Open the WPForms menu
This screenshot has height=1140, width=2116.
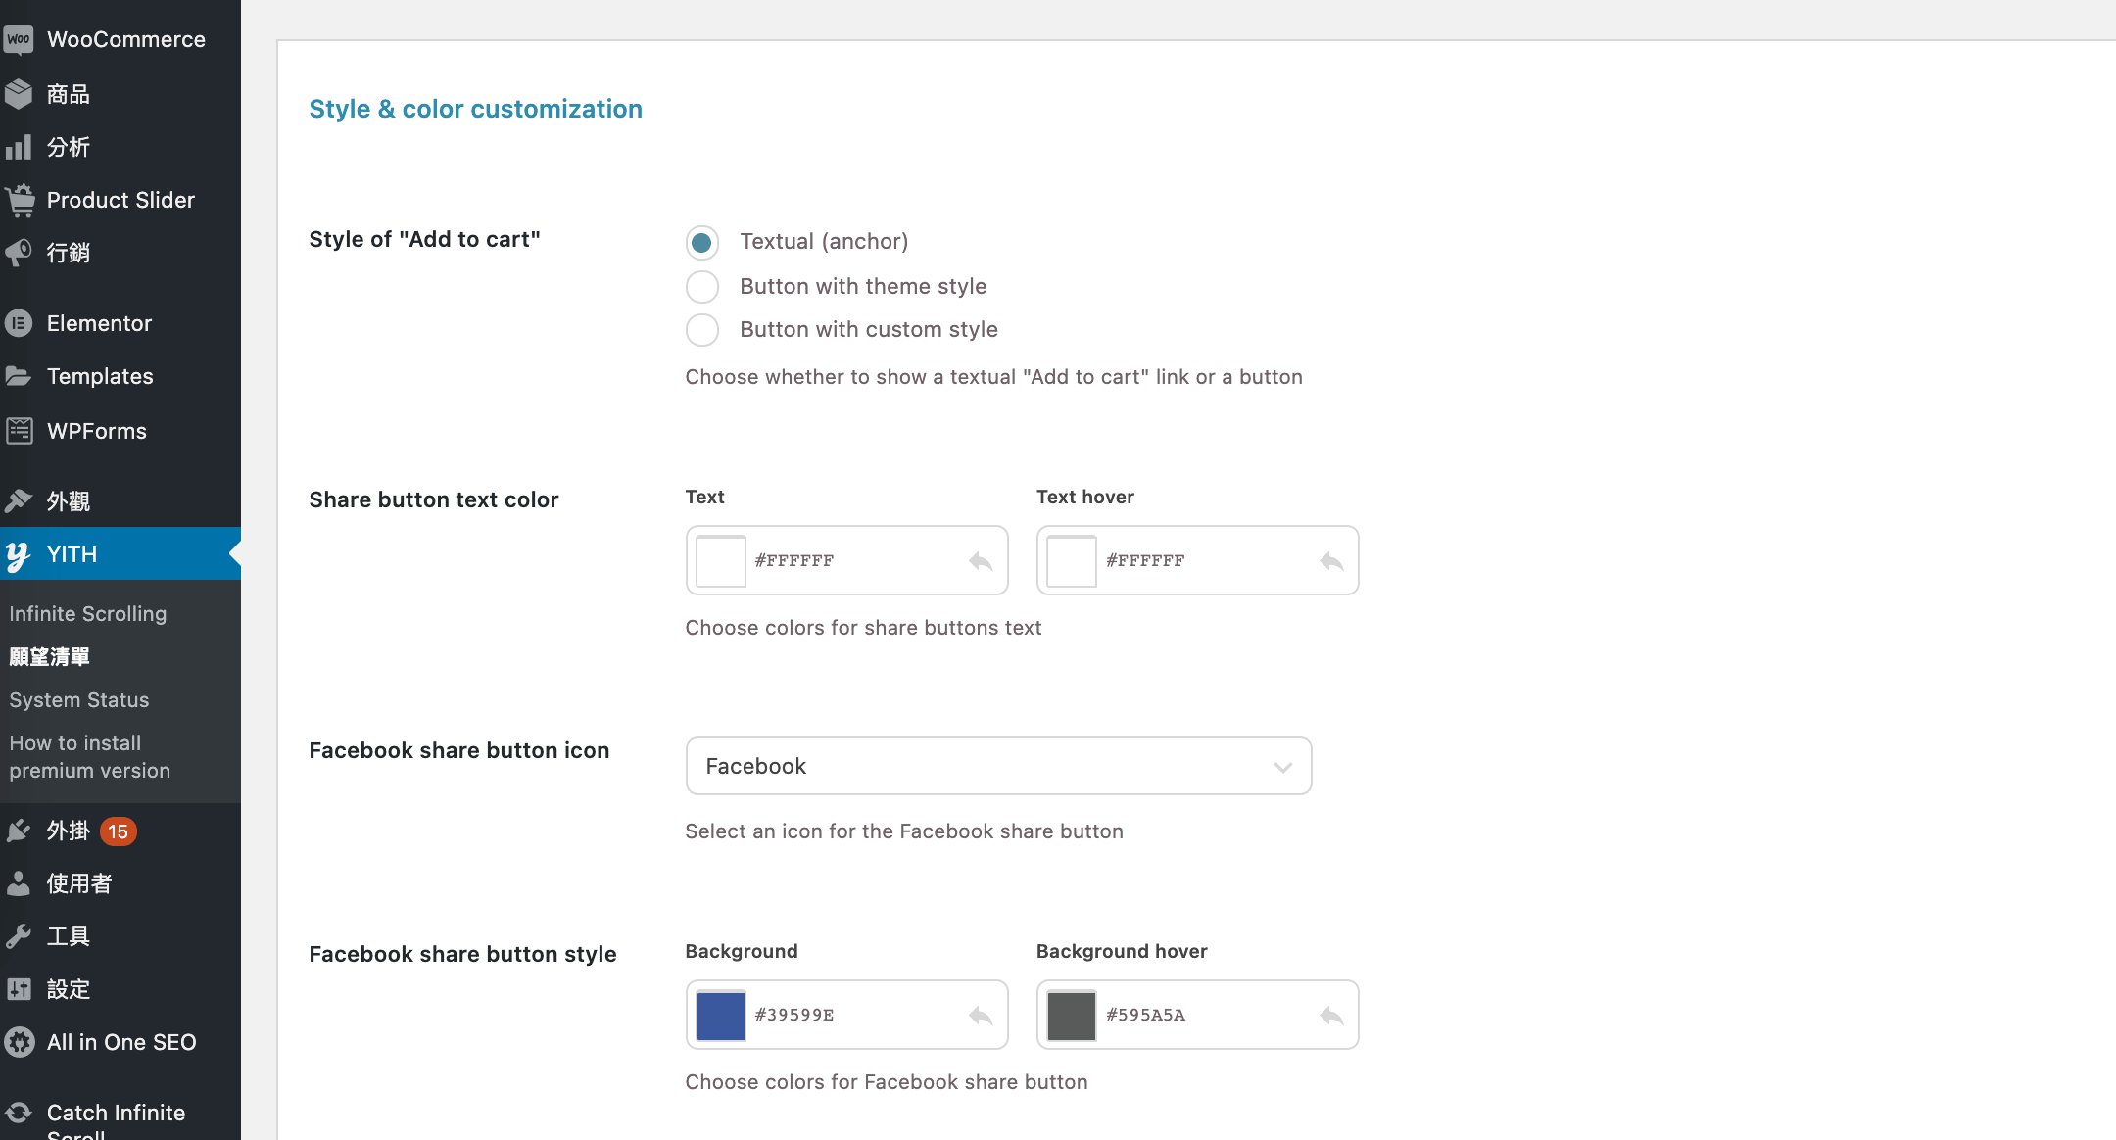[x=97, y=431]
